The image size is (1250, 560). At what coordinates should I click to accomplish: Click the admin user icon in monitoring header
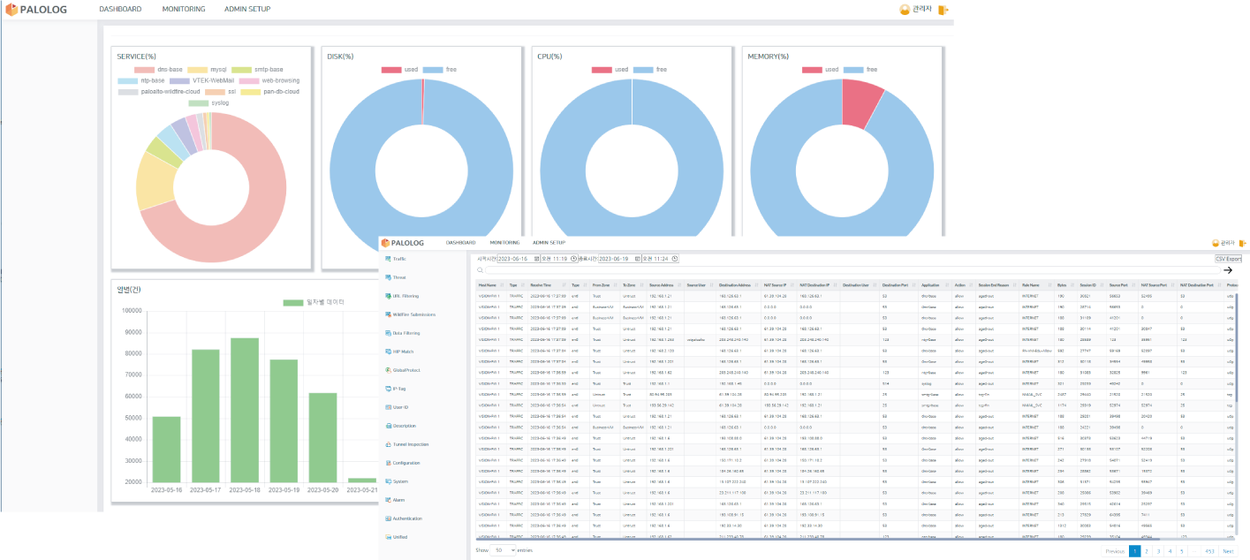pos(1216,243)
